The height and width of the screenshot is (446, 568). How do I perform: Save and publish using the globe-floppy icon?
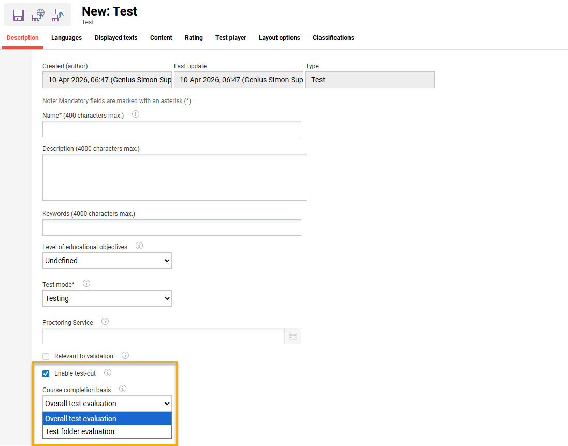[x=38, y=15]
